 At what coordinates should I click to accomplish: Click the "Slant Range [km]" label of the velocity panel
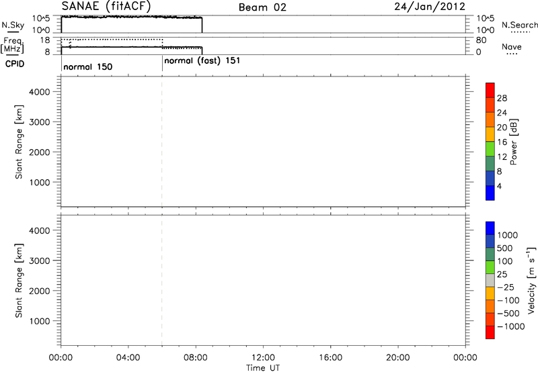pos(19,281)
